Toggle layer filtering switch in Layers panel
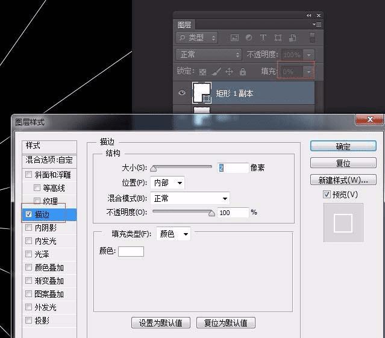Screen dimensions: 385x338 point(312,37)
